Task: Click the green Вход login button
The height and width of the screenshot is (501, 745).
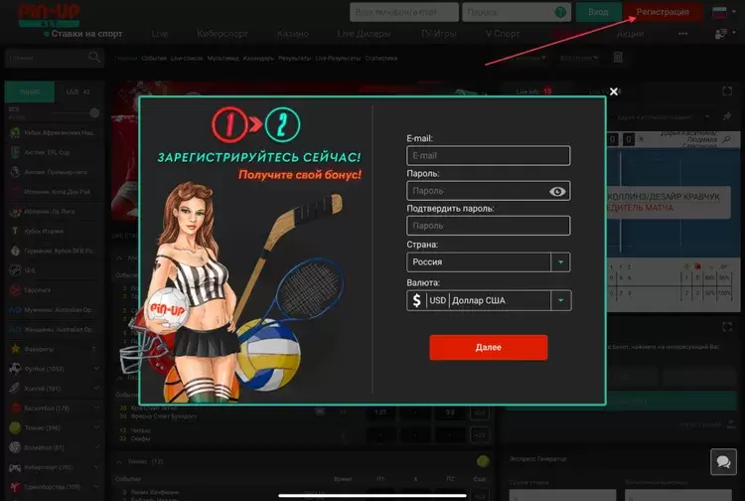Action: click(x=598, y=12)
